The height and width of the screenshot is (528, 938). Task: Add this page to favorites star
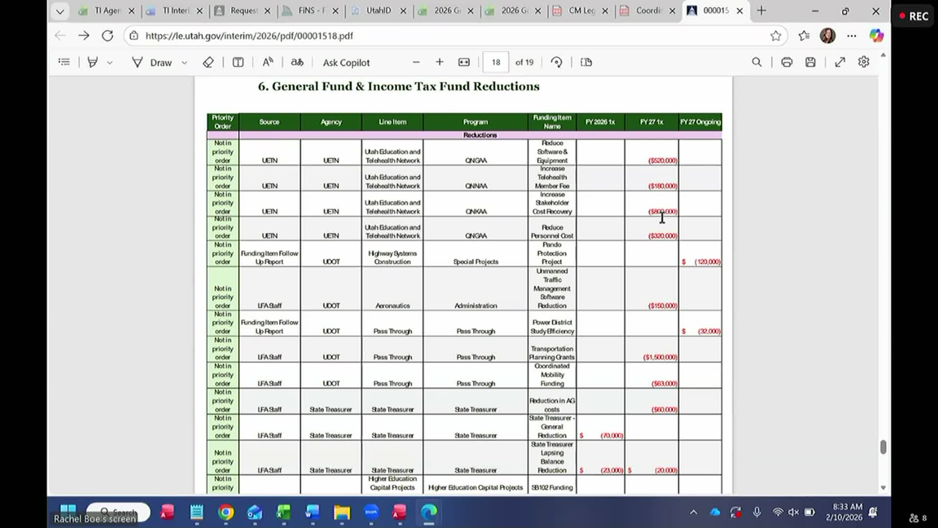776,36
